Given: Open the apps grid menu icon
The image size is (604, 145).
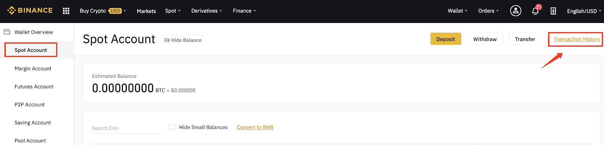Looking at the screenshot, I should click(66, 11).
